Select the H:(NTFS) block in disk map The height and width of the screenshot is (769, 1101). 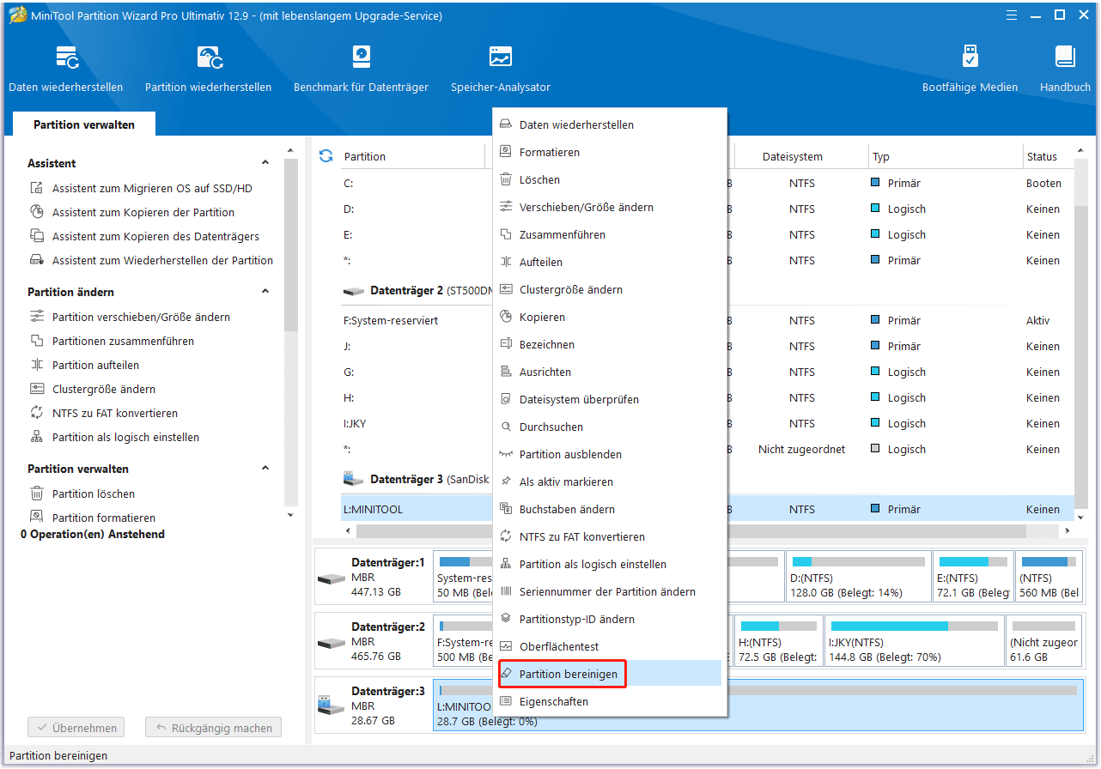777,641
